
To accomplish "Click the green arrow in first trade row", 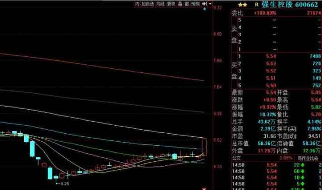I will pyautogui.click(x=302, y=165).
